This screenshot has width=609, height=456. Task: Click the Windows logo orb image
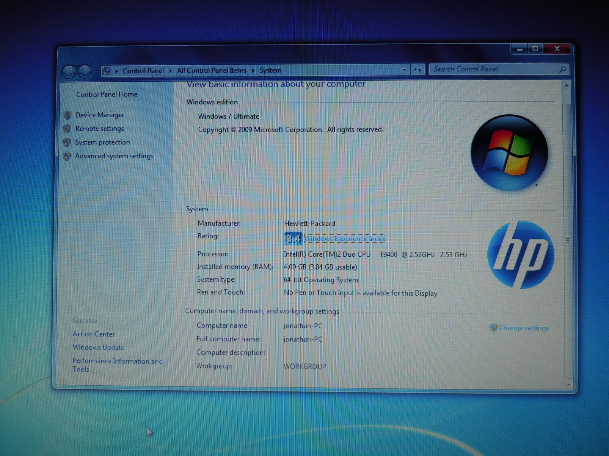click(x=509, y=153)
